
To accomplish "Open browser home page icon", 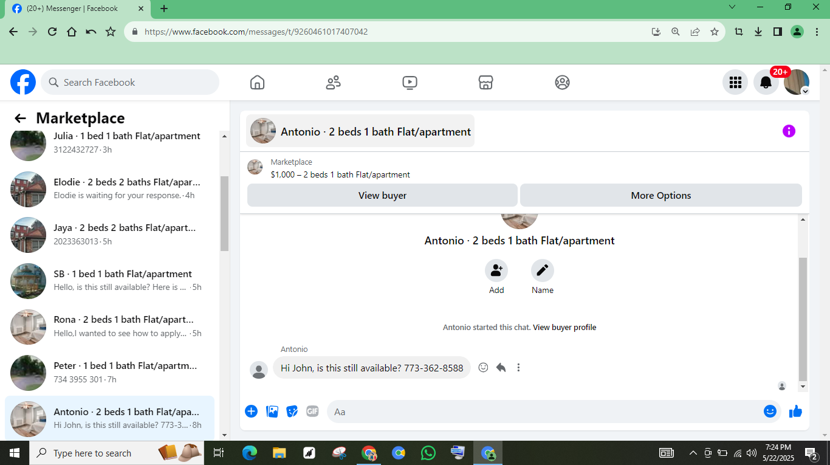I will point(72,32).
